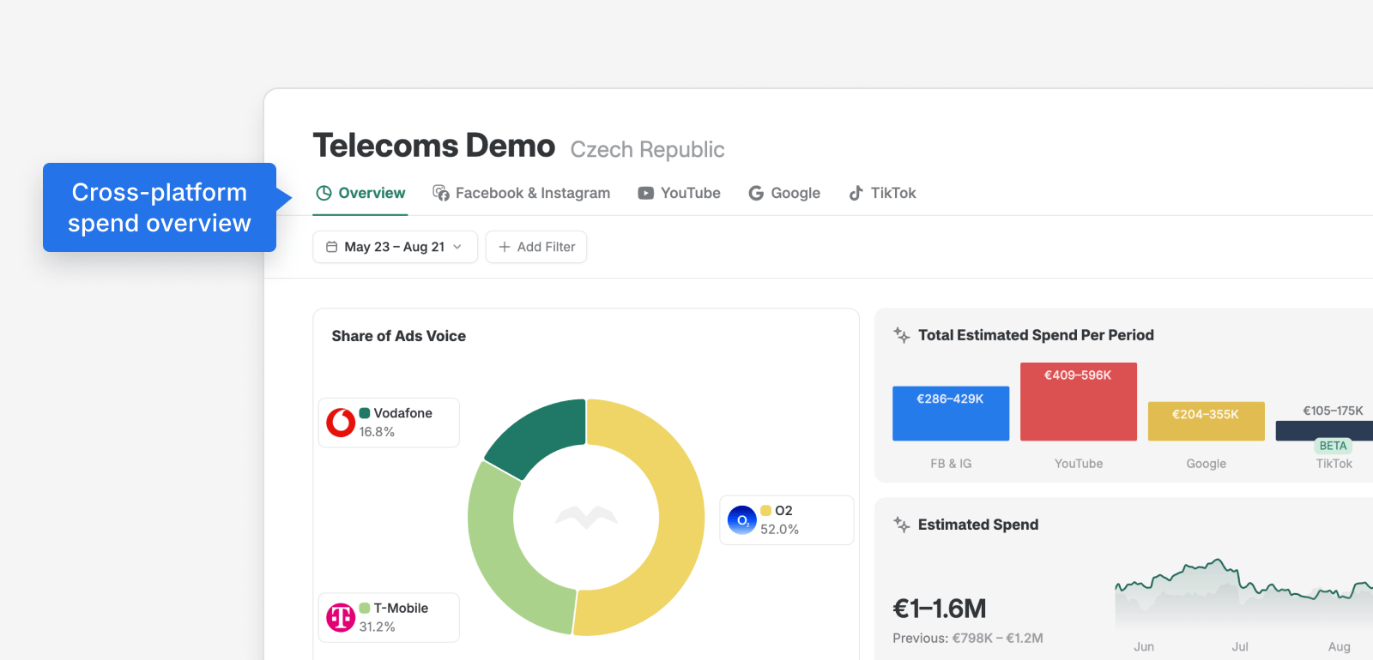Screen dimensions: 1373x660
Task: Click the yellow Google spend bar
Action: click(1207, 421)
